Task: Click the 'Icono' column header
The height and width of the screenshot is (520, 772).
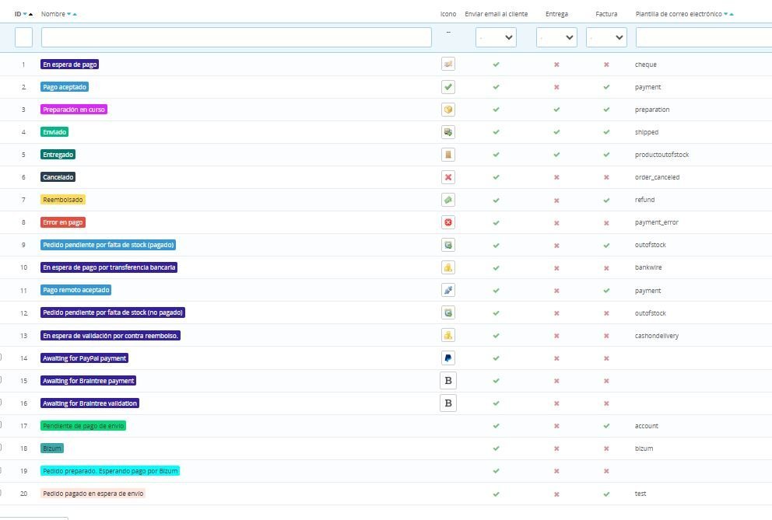Action: (x=448, y=14)
